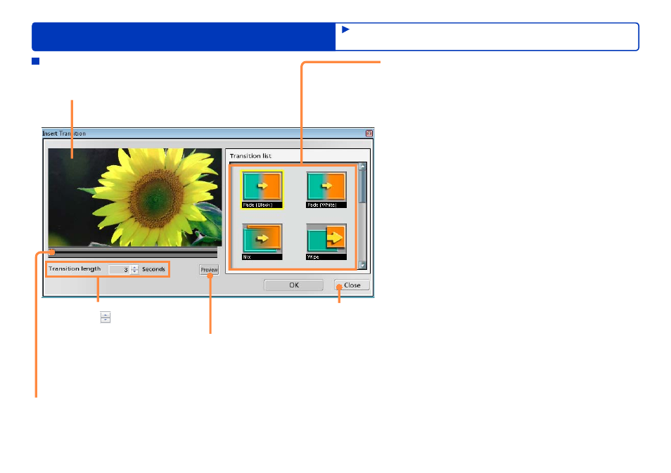
Task: Click the 'Seconds' unit label
Action: tap(153, 269)
